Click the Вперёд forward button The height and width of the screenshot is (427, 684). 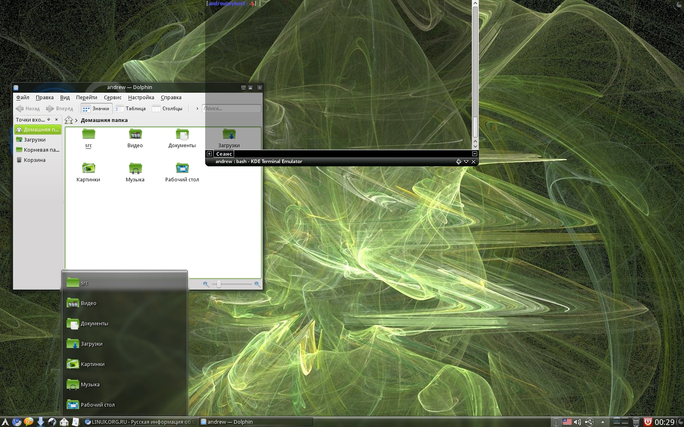59,109
